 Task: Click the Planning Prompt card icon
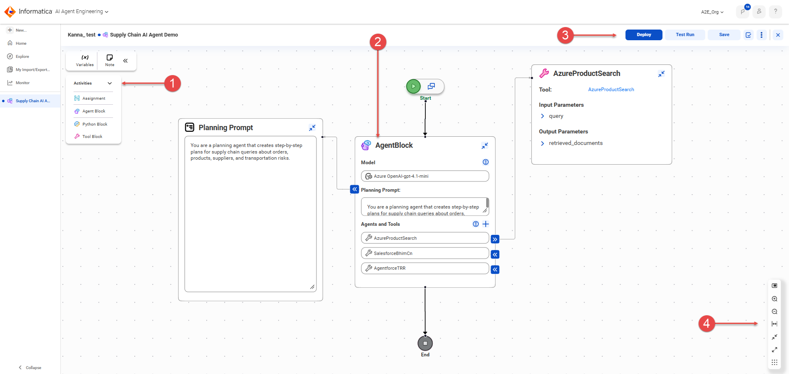pyautogui.click(x=189, y=127)
